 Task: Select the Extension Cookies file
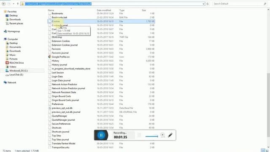[x=61, y=41]
